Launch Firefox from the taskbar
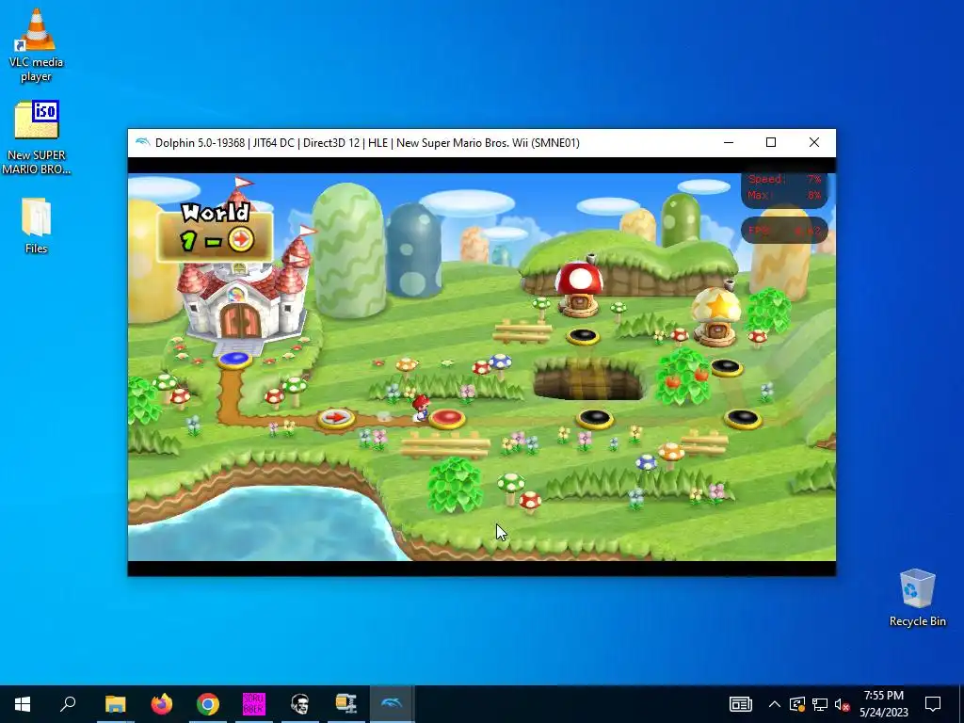 tap(162, 704)
